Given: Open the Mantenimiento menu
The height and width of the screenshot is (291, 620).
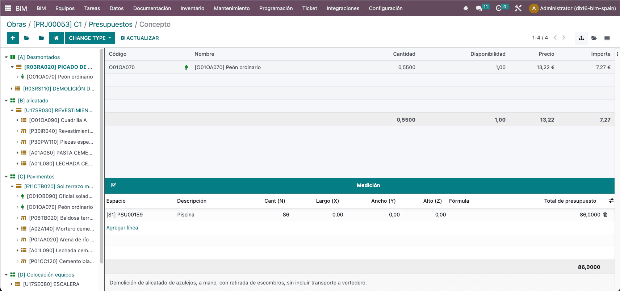Looking at the screenshot, I should tap(232, 8).
